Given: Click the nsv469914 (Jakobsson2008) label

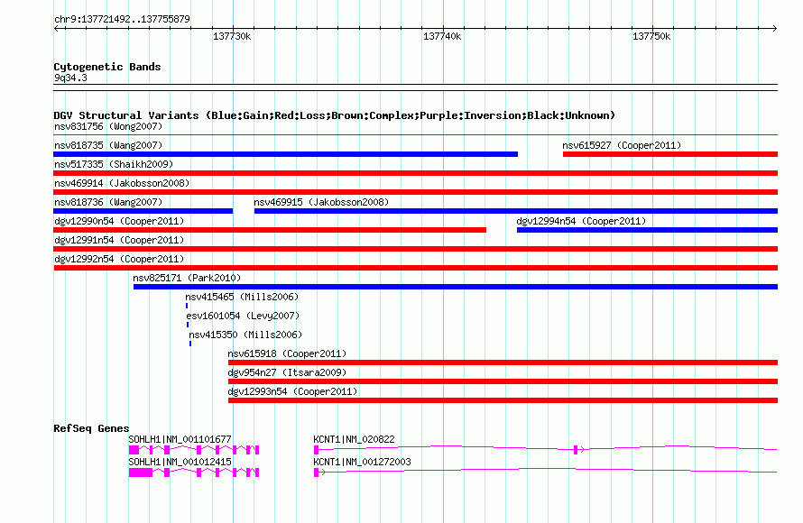Looking at the screenshot, I should [x=122, y=183].
